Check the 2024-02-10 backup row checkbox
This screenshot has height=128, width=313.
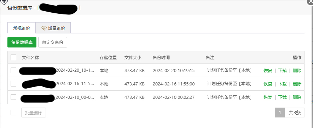[13, 97]
